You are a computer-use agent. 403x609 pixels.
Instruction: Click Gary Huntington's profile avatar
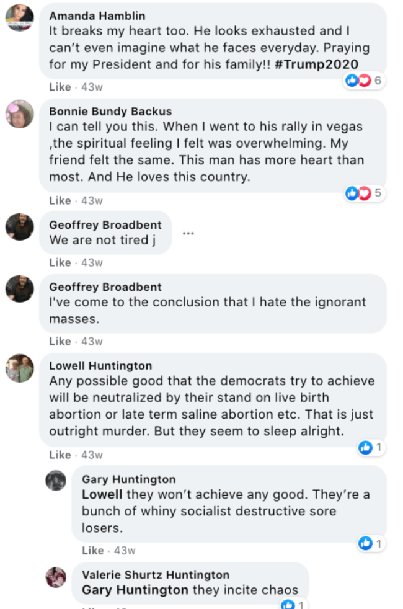click(56, 481)
